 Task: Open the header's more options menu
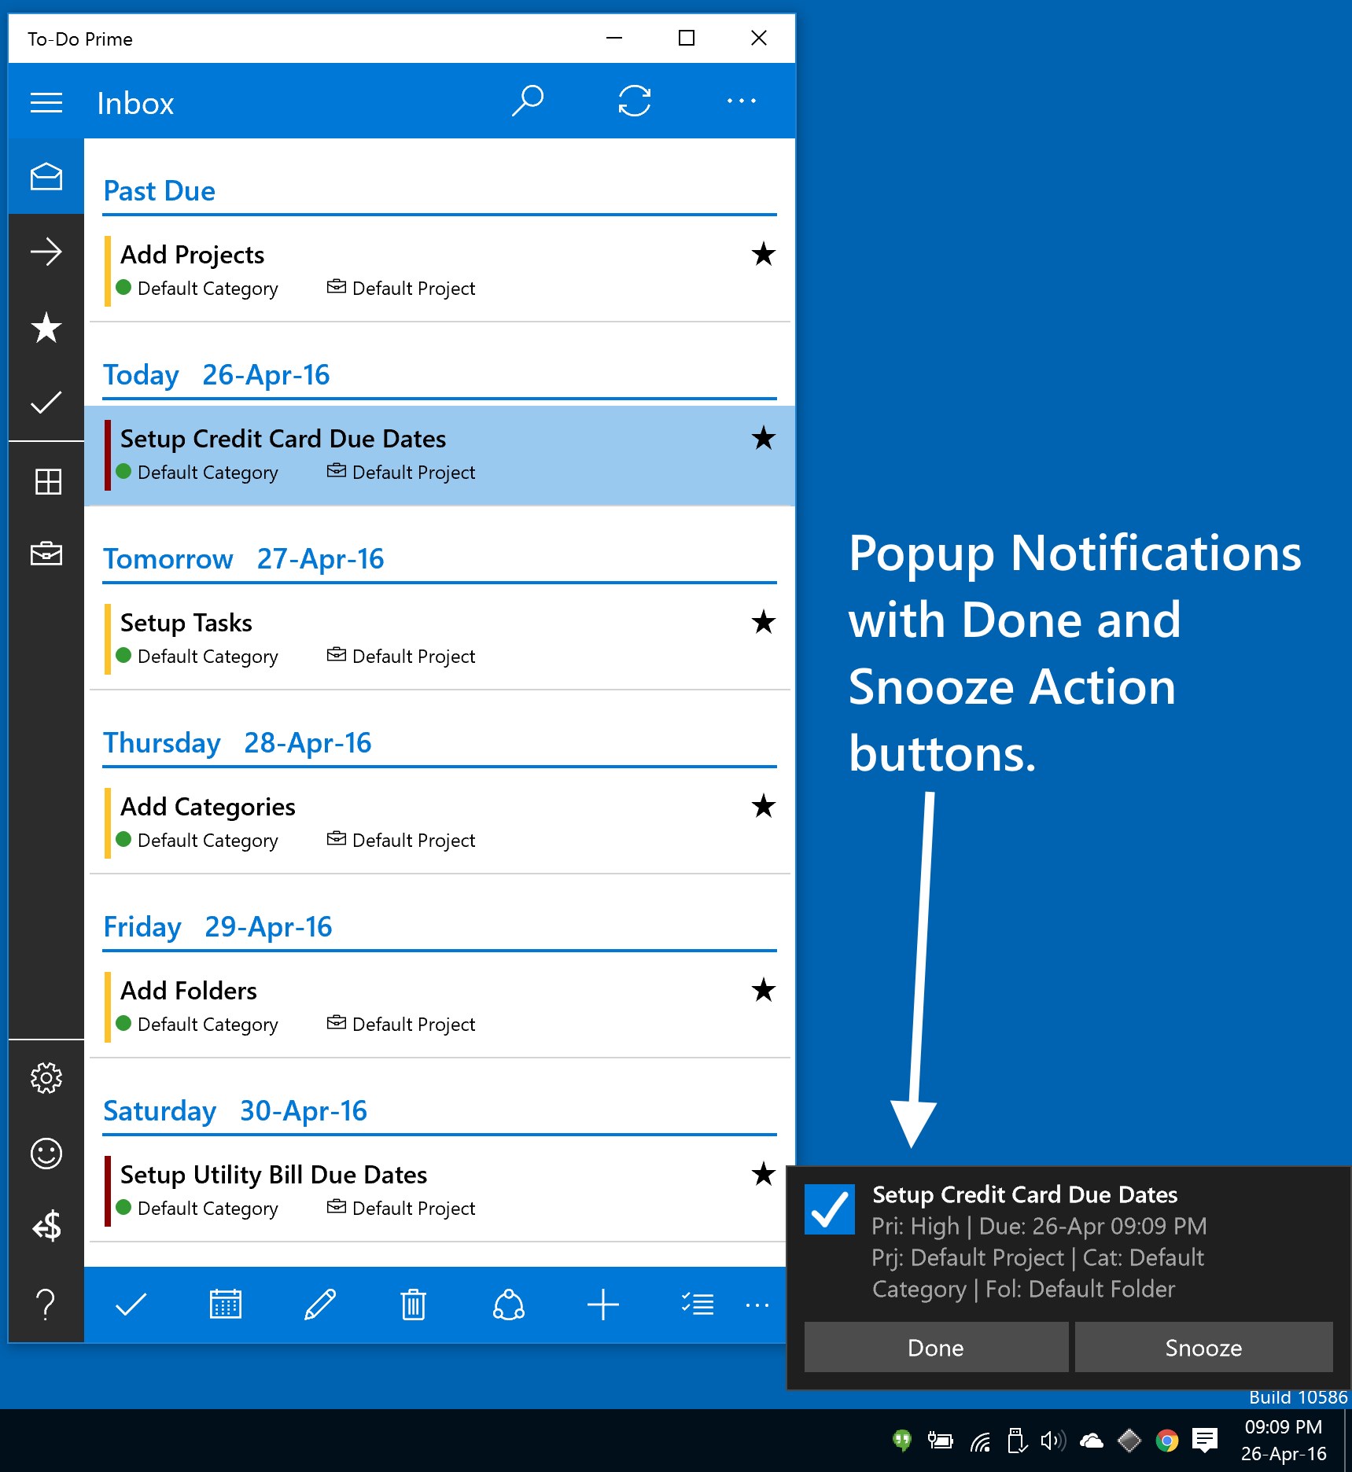click(x=741, y=101)
